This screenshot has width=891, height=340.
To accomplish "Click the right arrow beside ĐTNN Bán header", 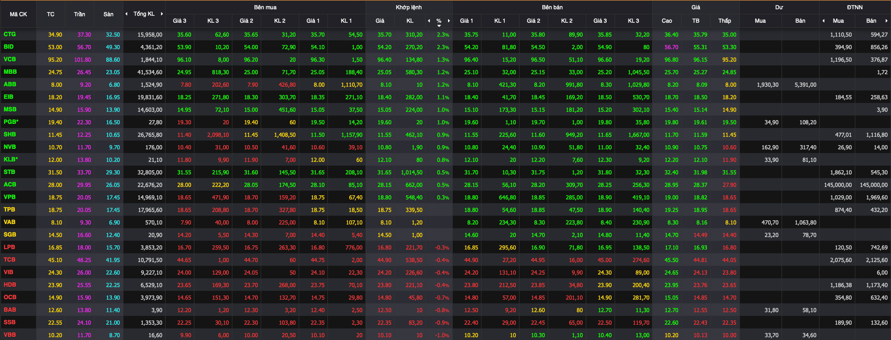I will coord(886,21).
